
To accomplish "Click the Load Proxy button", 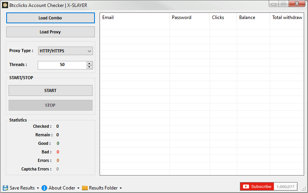I will point(50,32).
